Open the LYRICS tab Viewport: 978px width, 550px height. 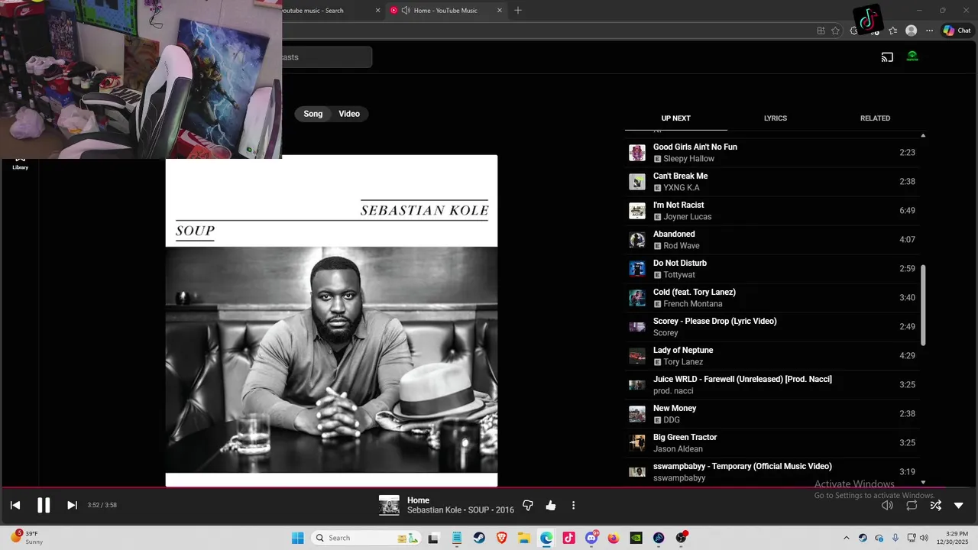coord(776,118)
